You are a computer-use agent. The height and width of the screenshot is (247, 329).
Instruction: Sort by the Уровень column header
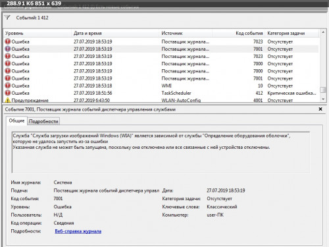pos(38,33)
